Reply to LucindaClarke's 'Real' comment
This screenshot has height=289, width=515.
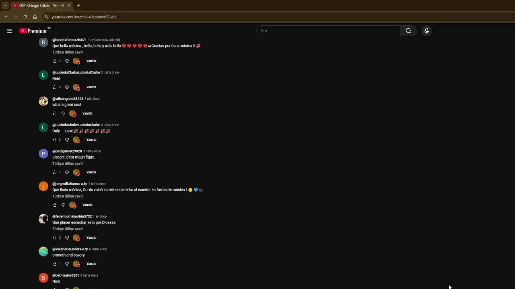pos(91,87)
